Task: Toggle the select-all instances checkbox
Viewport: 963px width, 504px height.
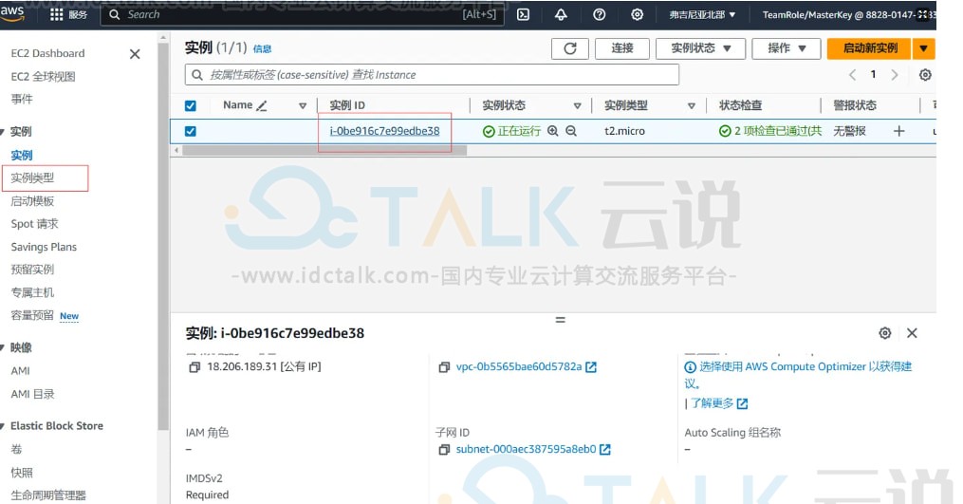Action: click(x=191, y=105)
